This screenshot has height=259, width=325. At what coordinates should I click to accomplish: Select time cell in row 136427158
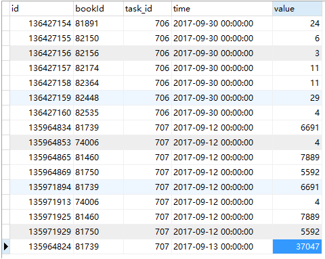[222, 83]
